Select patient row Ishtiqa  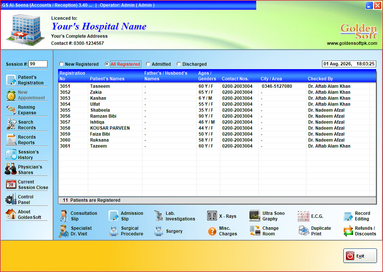pos(217,122)
